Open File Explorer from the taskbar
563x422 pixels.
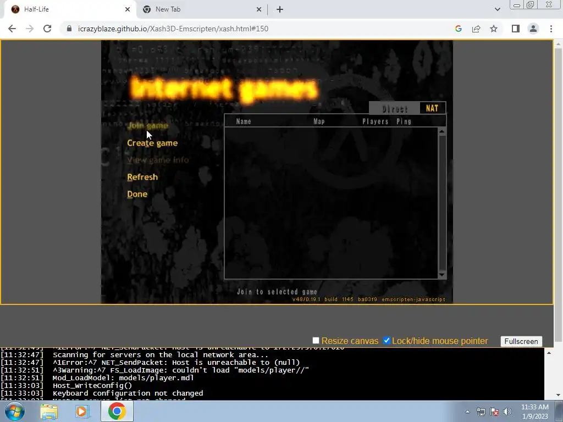pos(49,411)
